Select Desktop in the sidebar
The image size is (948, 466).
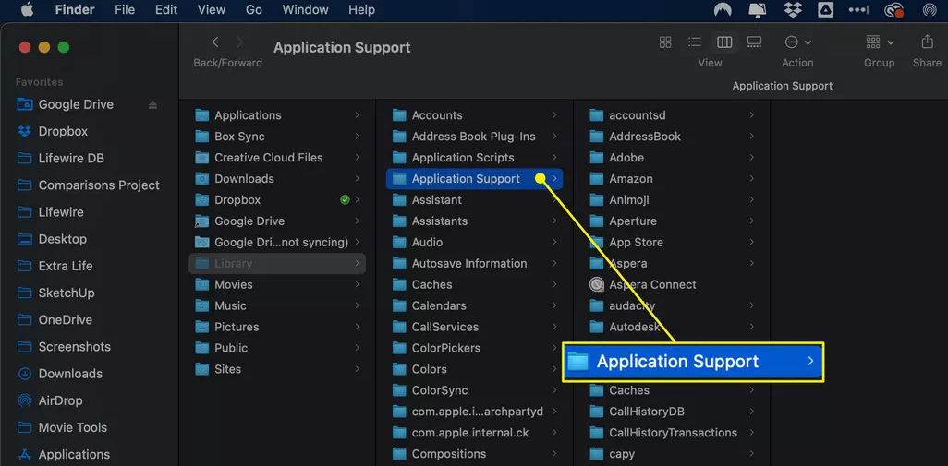click(62, 239)
